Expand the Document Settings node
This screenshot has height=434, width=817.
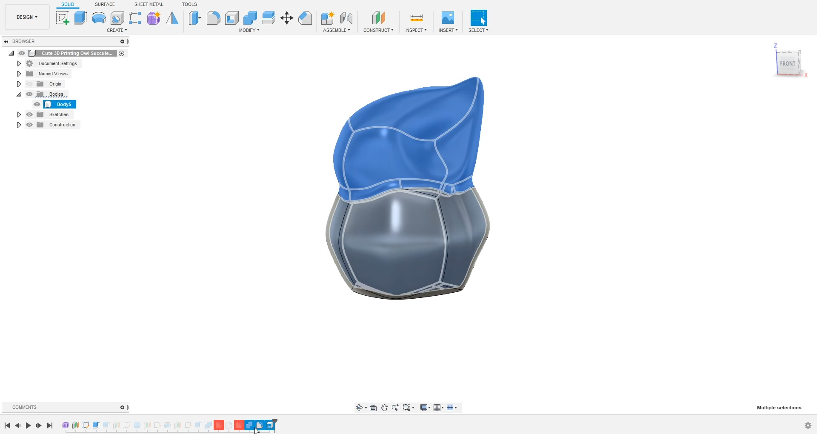tap(19, 63)
